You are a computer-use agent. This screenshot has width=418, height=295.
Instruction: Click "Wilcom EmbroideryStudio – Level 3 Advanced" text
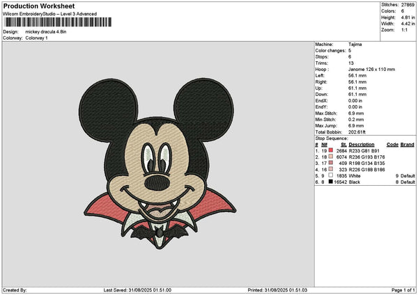coord(50,14)
